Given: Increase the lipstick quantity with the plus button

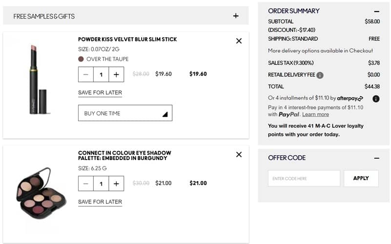Looking at the screenshot, I should [116, 74].
